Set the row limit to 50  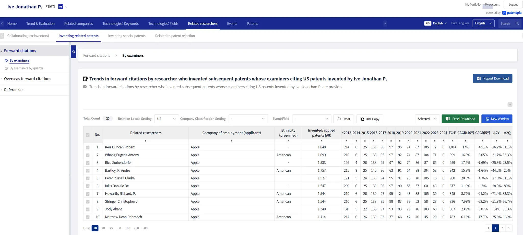coord(119,228)
